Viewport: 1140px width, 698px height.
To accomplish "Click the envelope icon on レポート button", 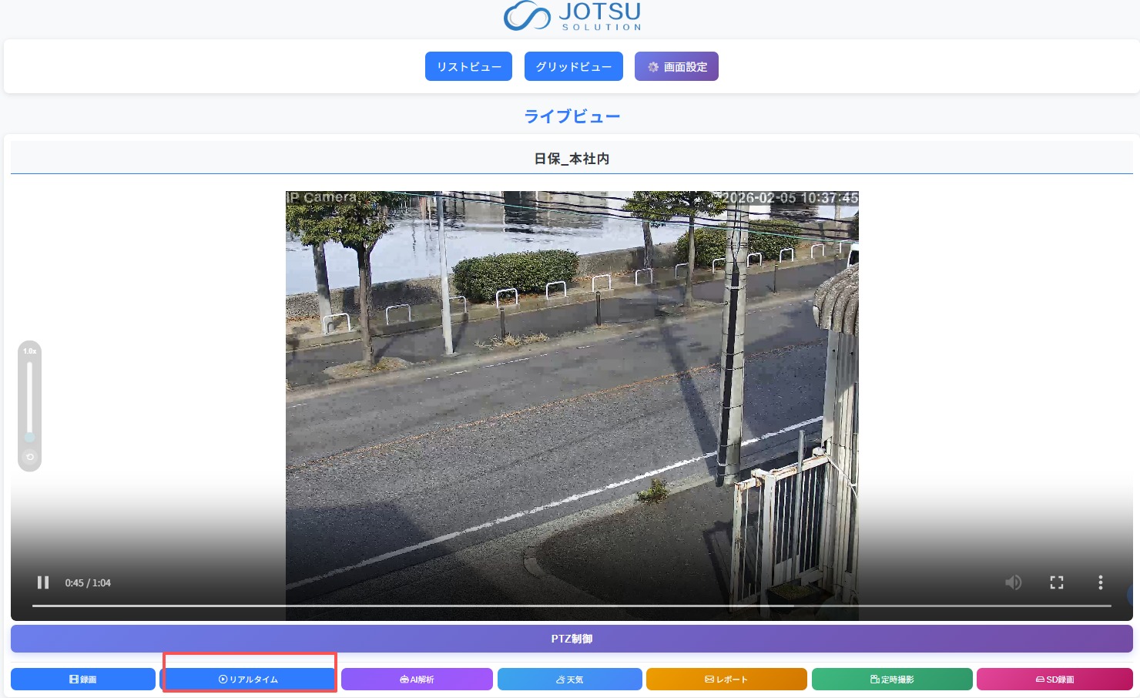I will (x=709, y=679).
